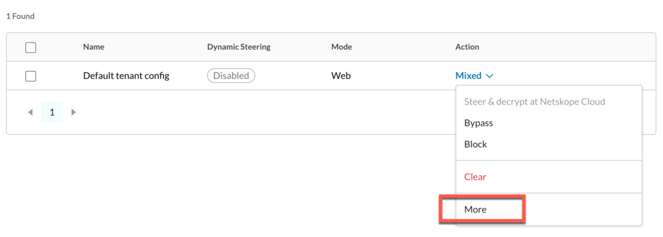Image resolution: width=663 pixels, height=237 pixels.
Task: Select page number 1
Action: [x=52, y=112]
